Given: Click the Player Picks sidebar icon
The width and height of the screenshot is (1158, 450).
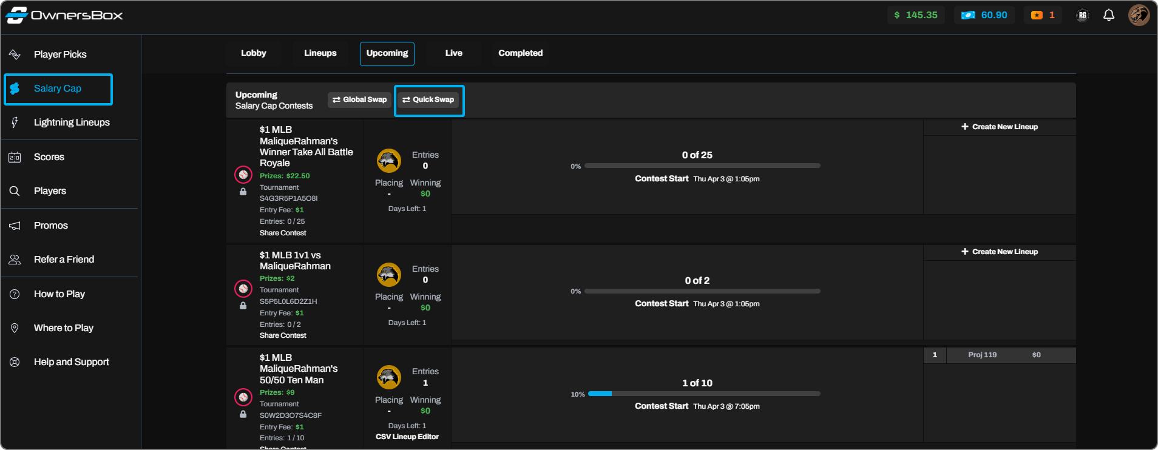Looking at the screenshot, I should [x=15, y=55].
